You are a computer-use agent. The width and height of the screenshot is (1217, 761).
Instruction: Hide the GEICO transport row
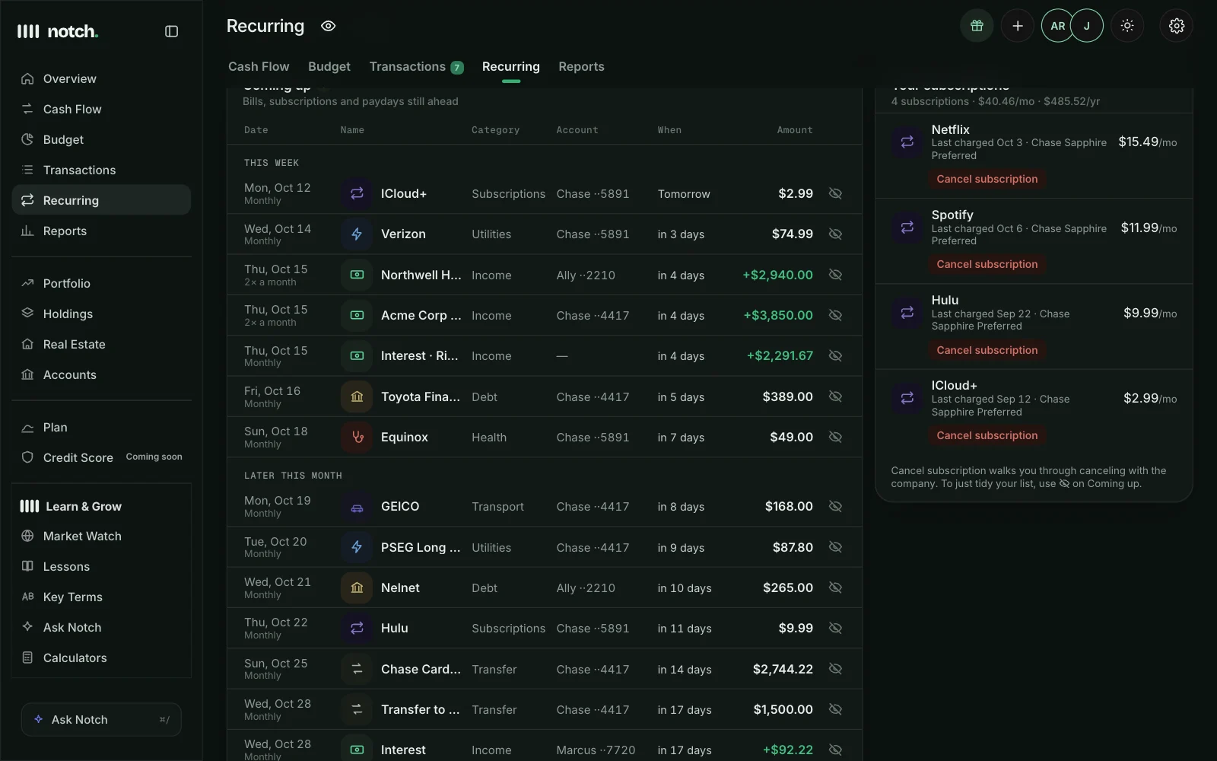[x=835, y=506]
